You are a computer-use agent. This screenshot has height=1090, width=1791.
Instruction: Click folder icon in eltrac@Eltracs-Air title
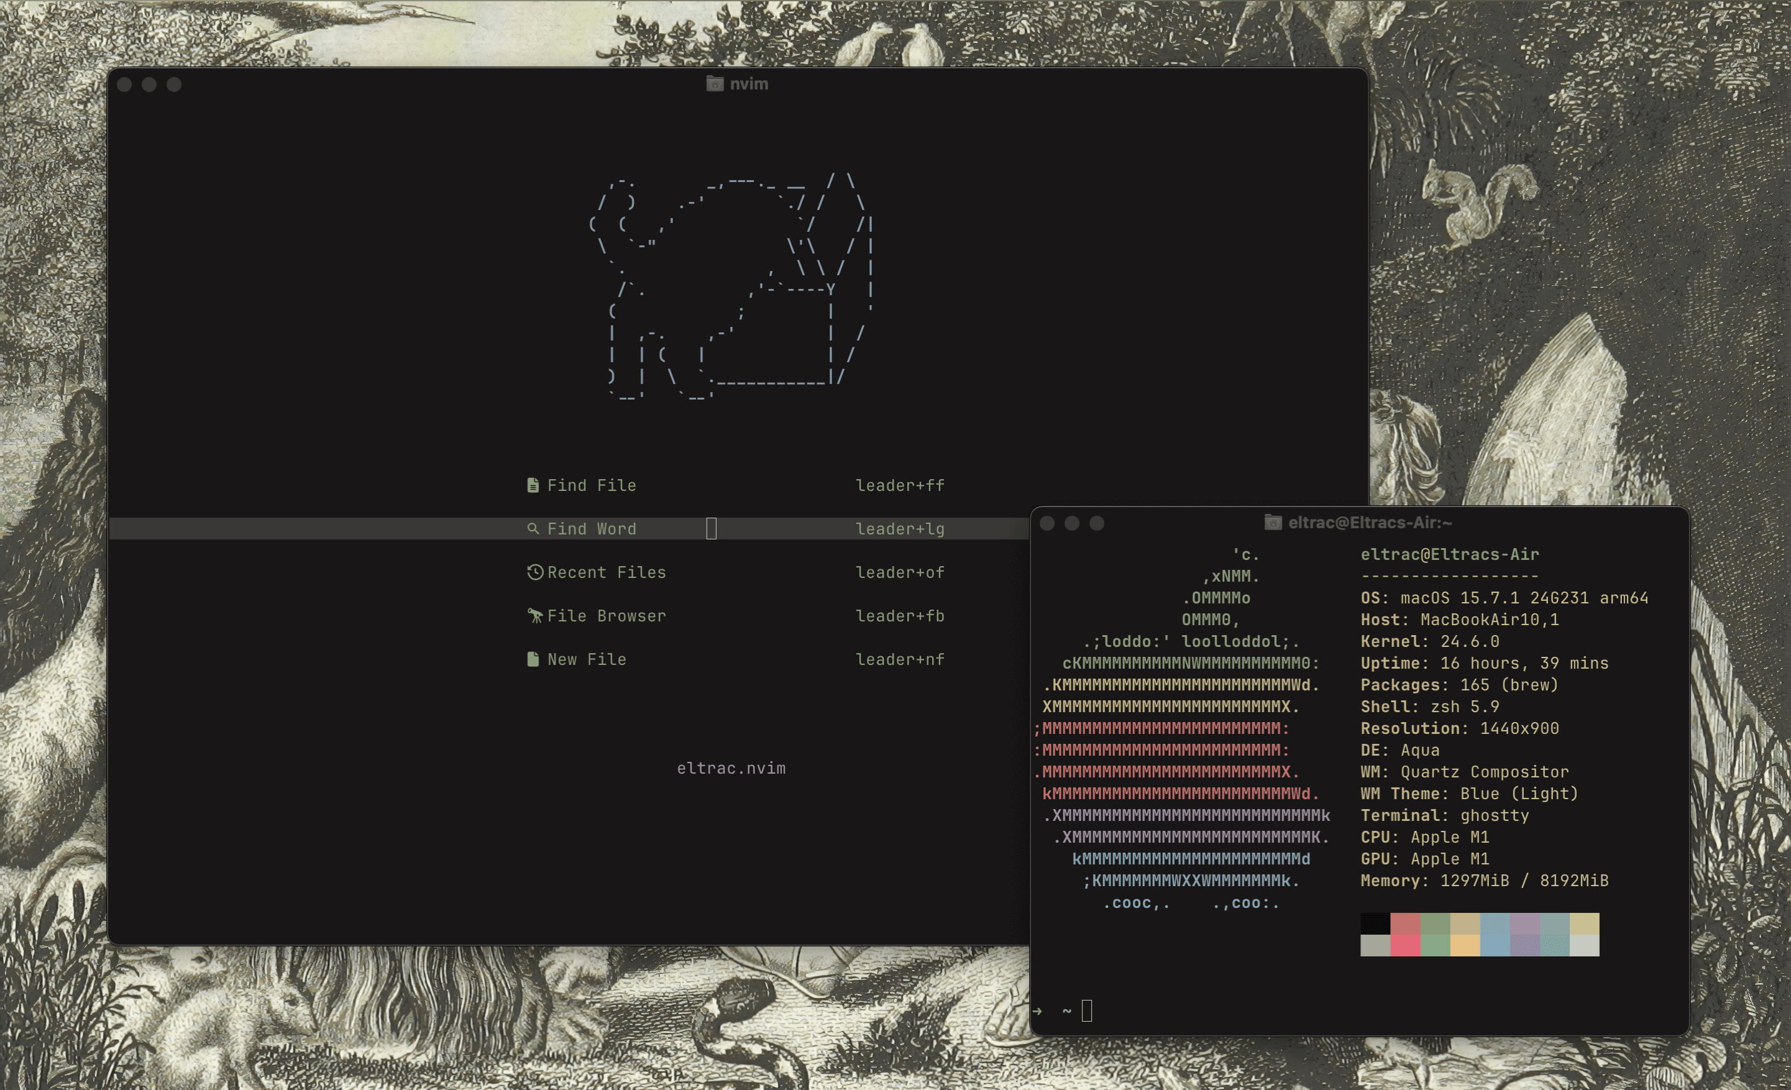[x=1273, y=523]
